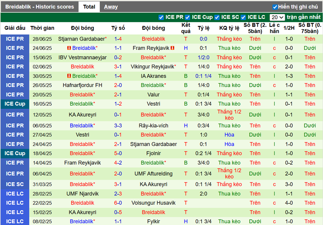Viewport: 323px width, 225px height.
Task: Open Rây-kia-vích team link
Action: 154,126
